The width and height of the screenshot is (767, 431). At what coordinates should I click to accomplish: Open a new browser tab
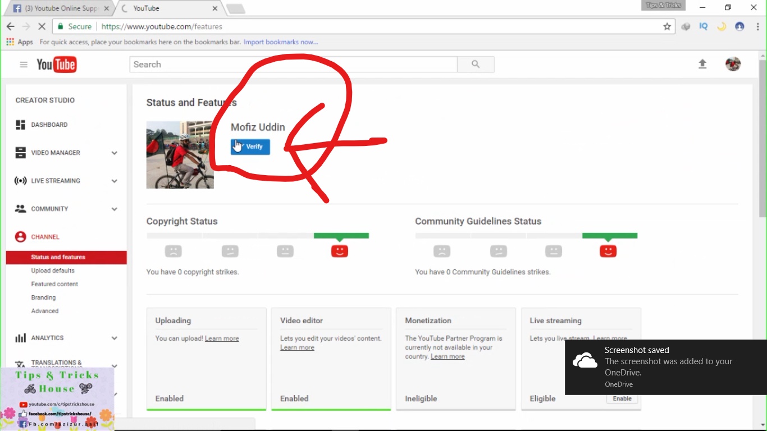tap(235, 8)
